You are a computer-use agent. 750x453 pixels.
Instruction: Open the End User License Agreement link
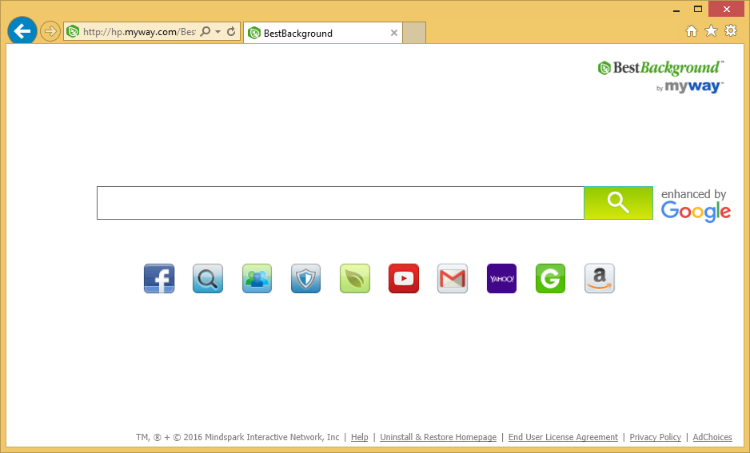point(563,437)
